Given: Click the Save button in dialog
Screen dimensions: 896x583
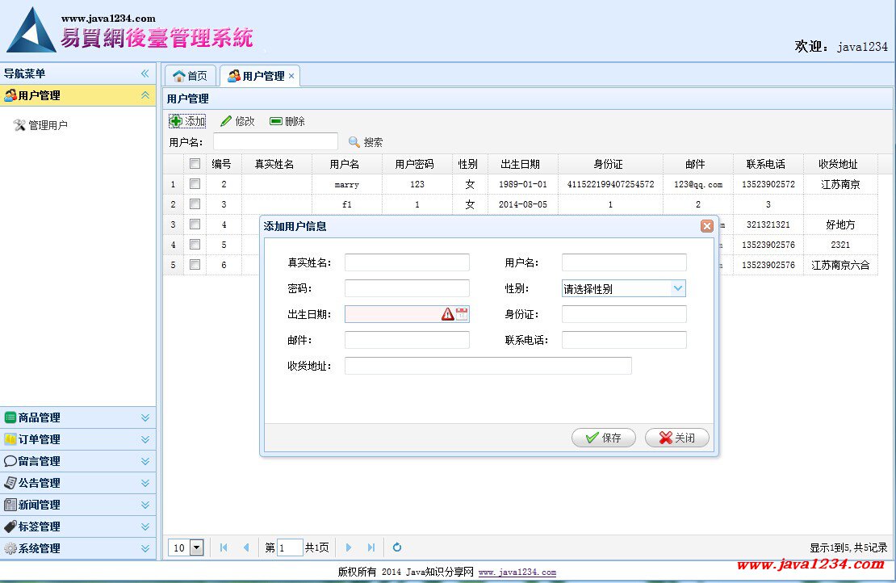Looking at the screenshot, I should [603, 438].
